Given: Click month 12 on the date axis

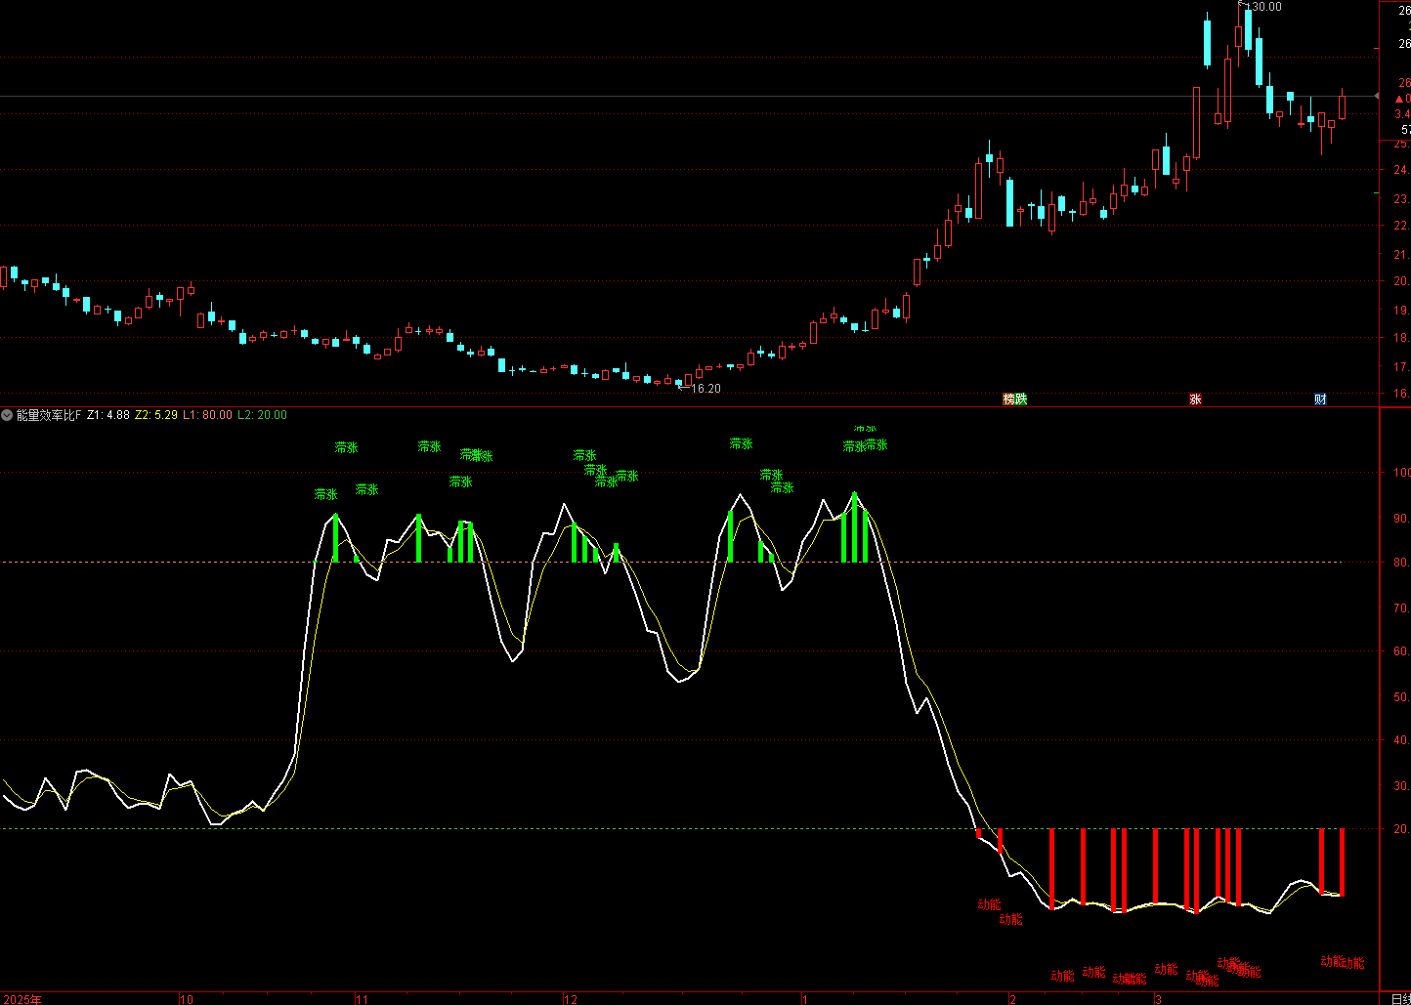Looking at the screenshot, I should (571, 999).
